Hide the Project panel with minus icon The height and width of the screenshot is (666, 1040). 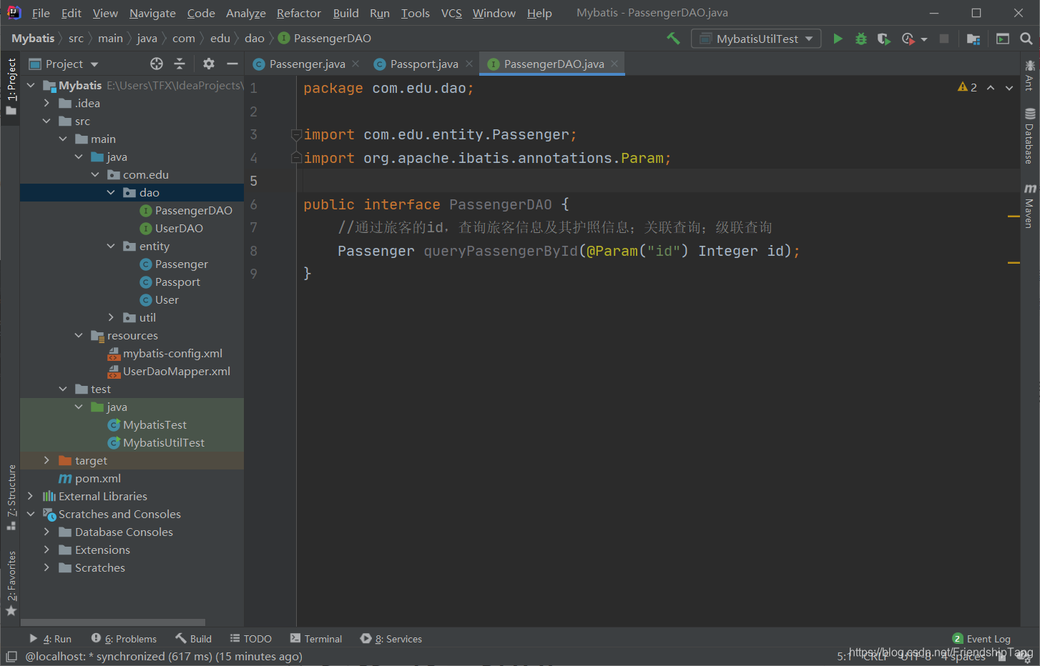232,64
